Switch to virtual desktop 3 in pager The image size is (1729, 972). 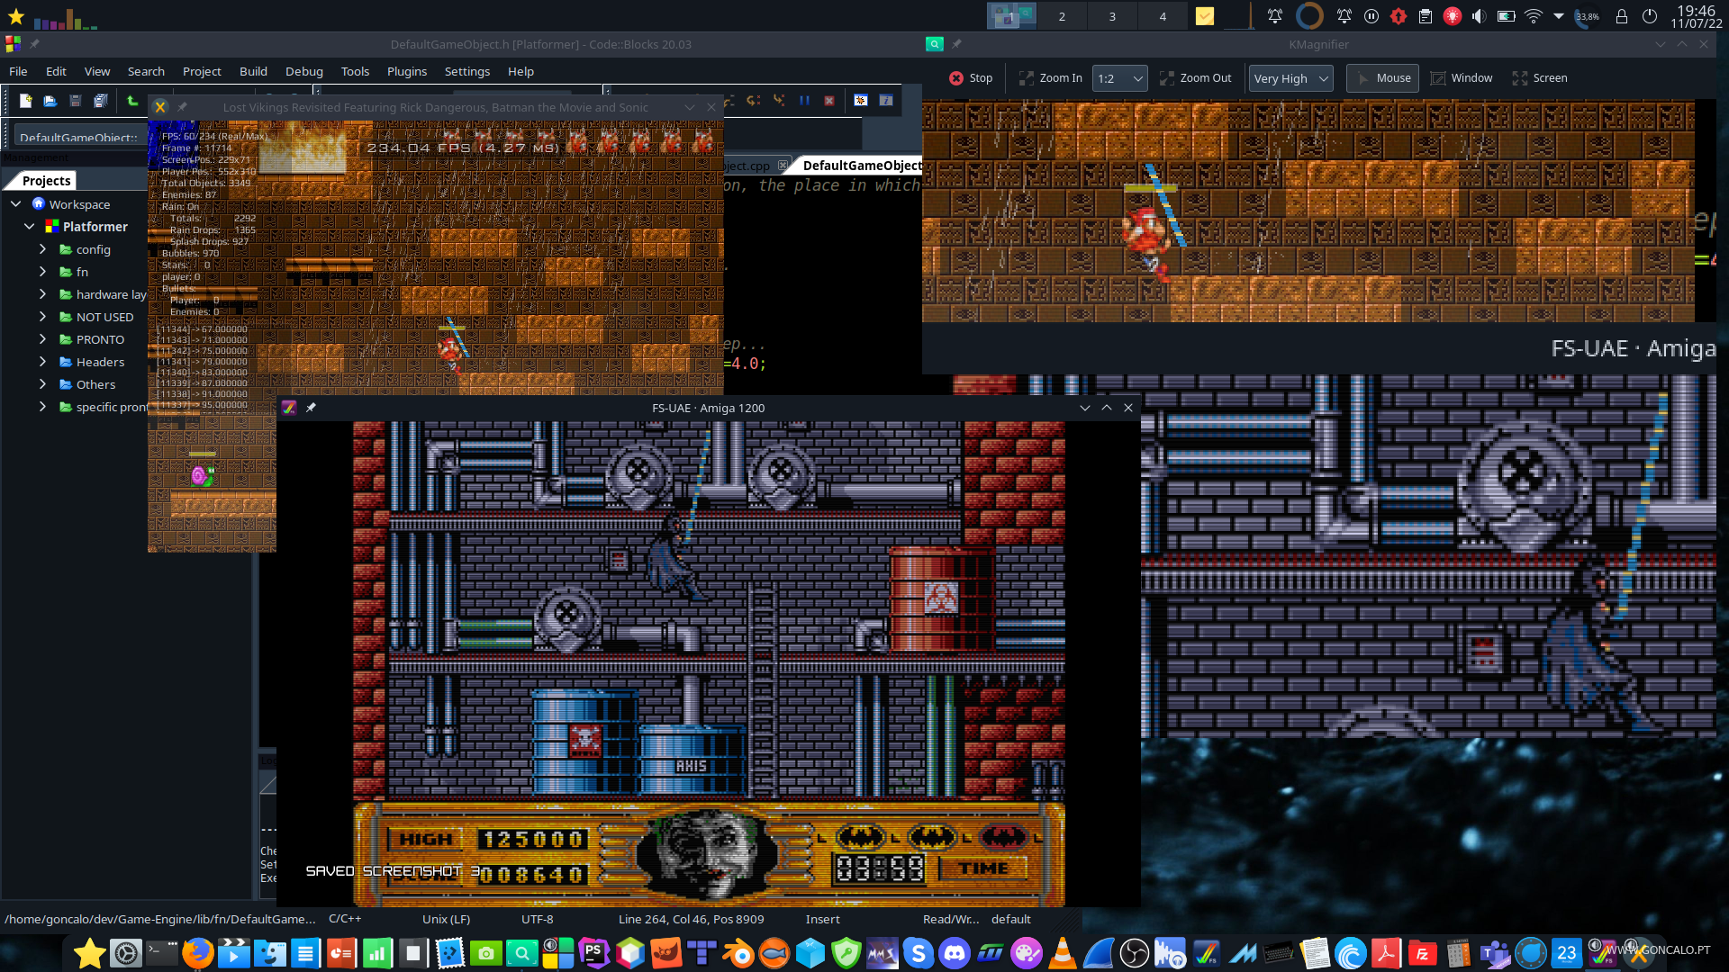pos(1112,16)
